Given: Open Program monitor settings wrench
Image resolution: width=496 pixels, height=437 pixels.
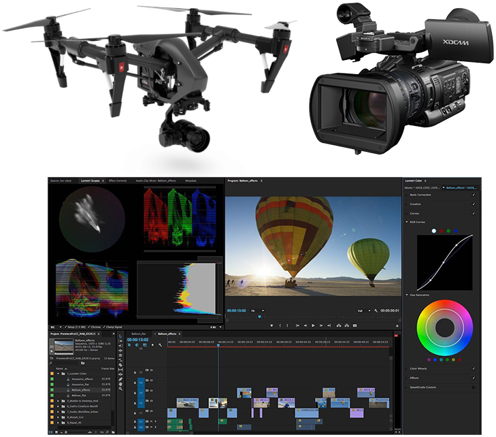Looking at the screenshot, I should pos(376,311).
